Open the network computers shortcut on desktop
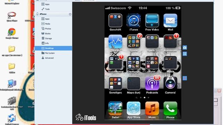Image resolution: width=223 pixels, height=125 pixels. point(12,84)
